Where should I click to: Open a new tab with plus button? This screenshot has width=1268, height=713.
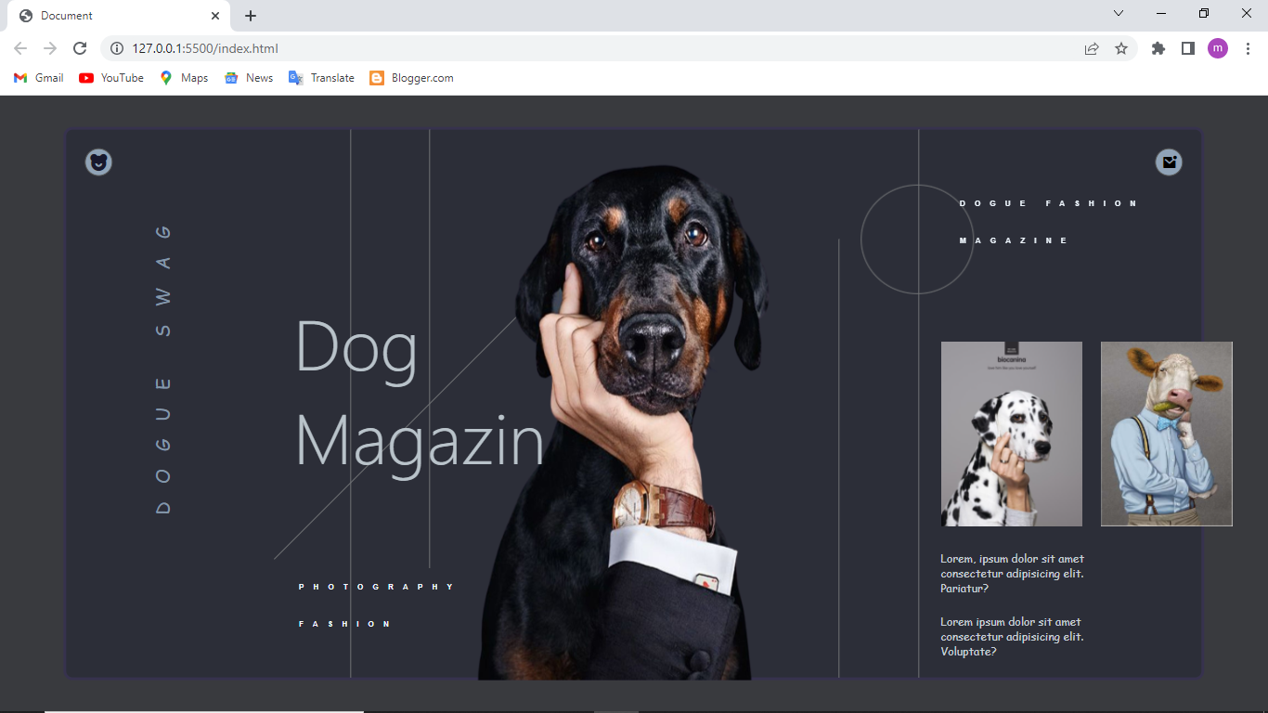click(251, 16)
